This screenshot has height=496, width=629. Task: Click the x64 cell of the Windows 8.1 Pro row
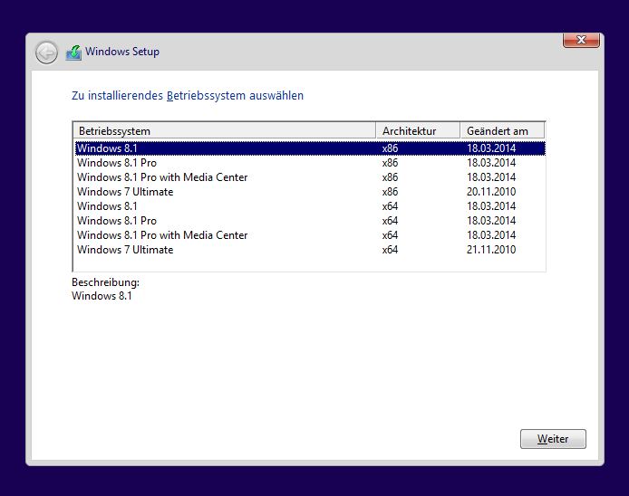[x=390, y=220]
